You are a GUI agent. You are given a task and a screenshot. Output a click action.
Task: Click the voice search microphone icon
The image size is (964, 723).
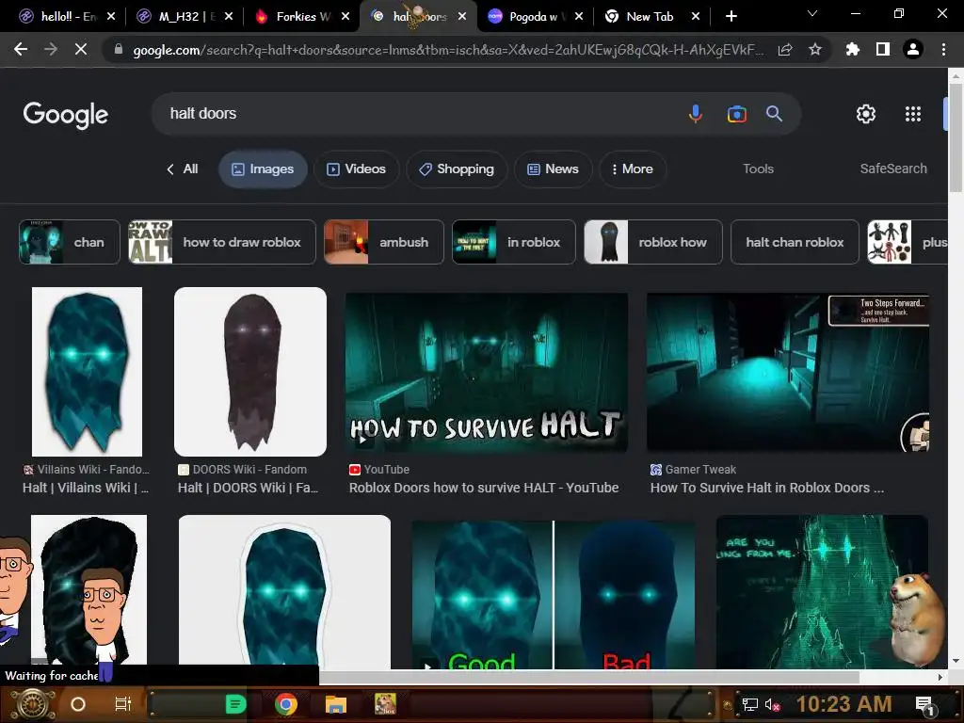696,114
